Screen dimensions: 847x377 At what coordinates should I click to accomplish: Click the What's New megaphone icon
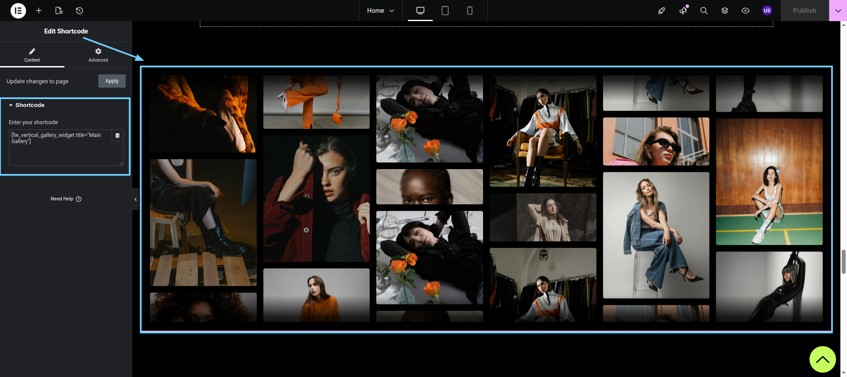coord(683,11)
